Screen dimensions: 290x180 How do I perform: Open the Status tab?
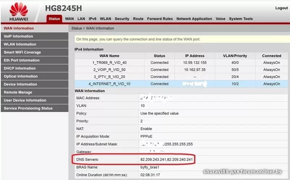(54, 19)
